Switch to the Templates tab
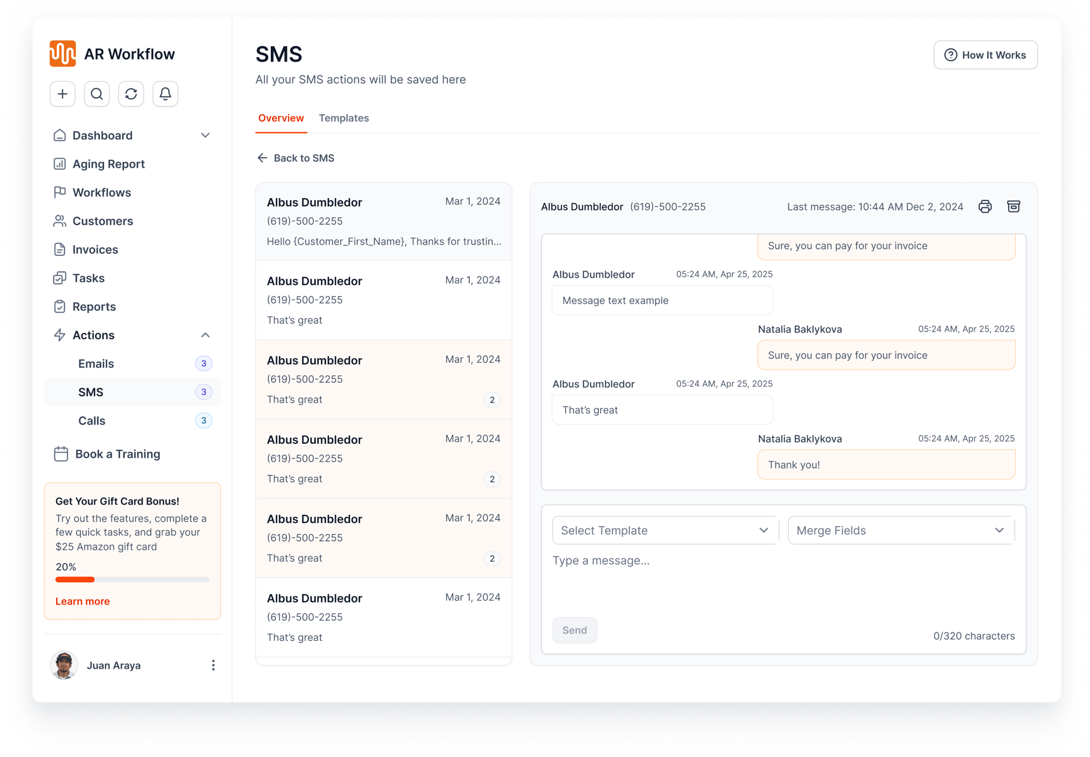The width and height of the screenshot is (1090, 757). coord(344,118)
